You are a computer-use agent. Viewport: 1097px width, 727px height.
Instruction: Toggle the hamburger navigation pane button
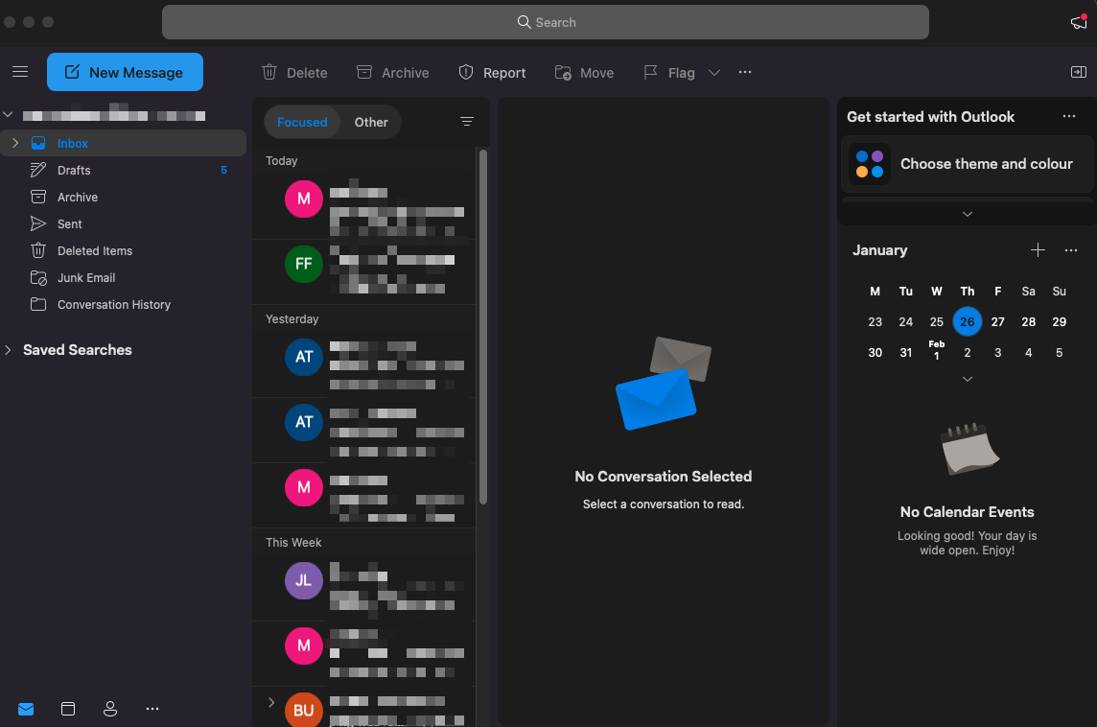(20, 72)
